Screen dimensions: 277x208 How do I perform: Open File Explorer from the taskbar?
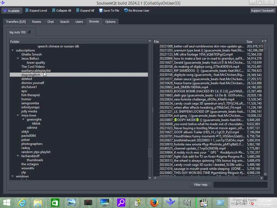pos(38,203)
